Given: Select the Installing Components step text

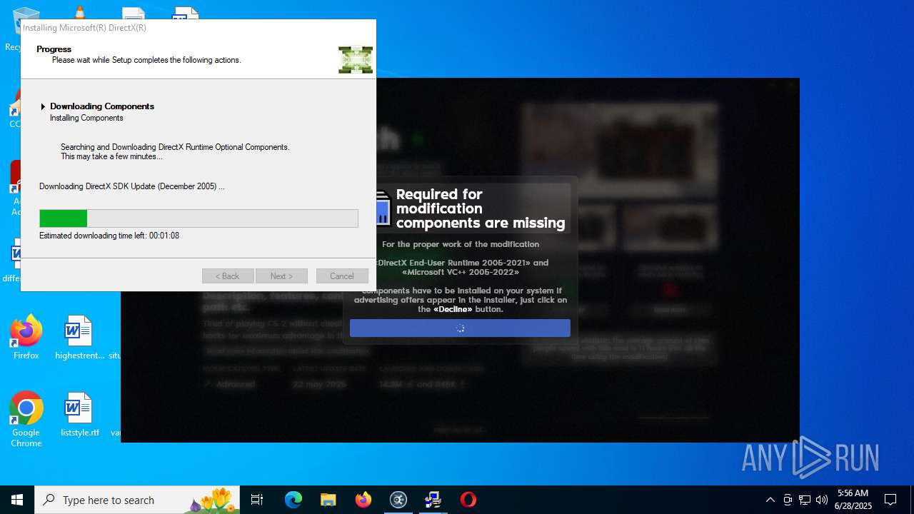Looking at the screenshot, I should 86,118.
